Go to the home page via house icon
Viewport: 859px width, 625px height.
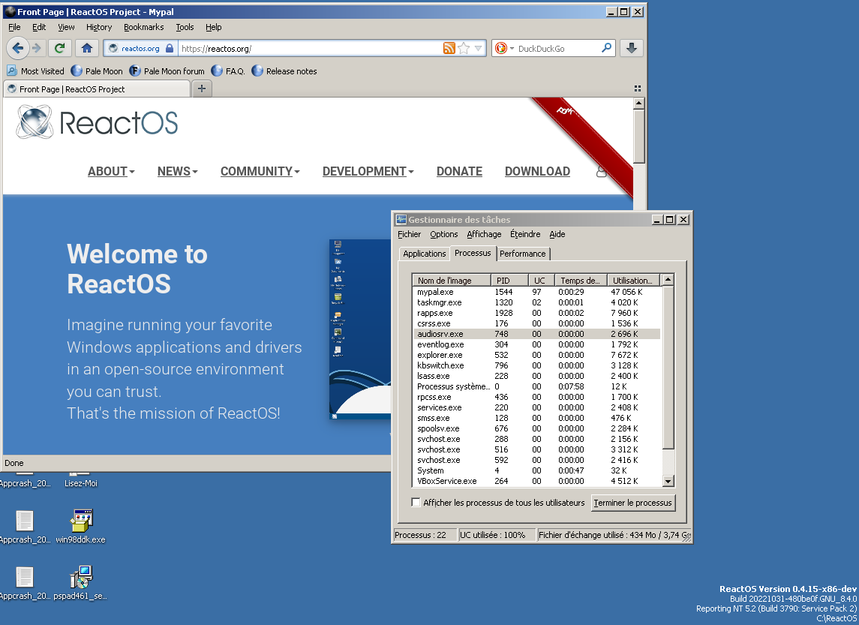(87, 48)
